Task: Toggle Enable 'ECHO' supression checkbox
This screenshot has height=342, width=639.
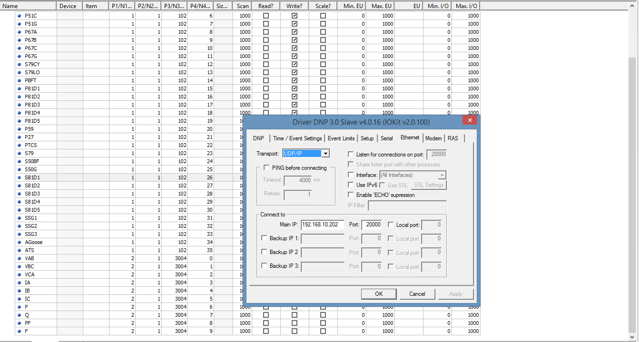Action: click(x=351, y=195)
